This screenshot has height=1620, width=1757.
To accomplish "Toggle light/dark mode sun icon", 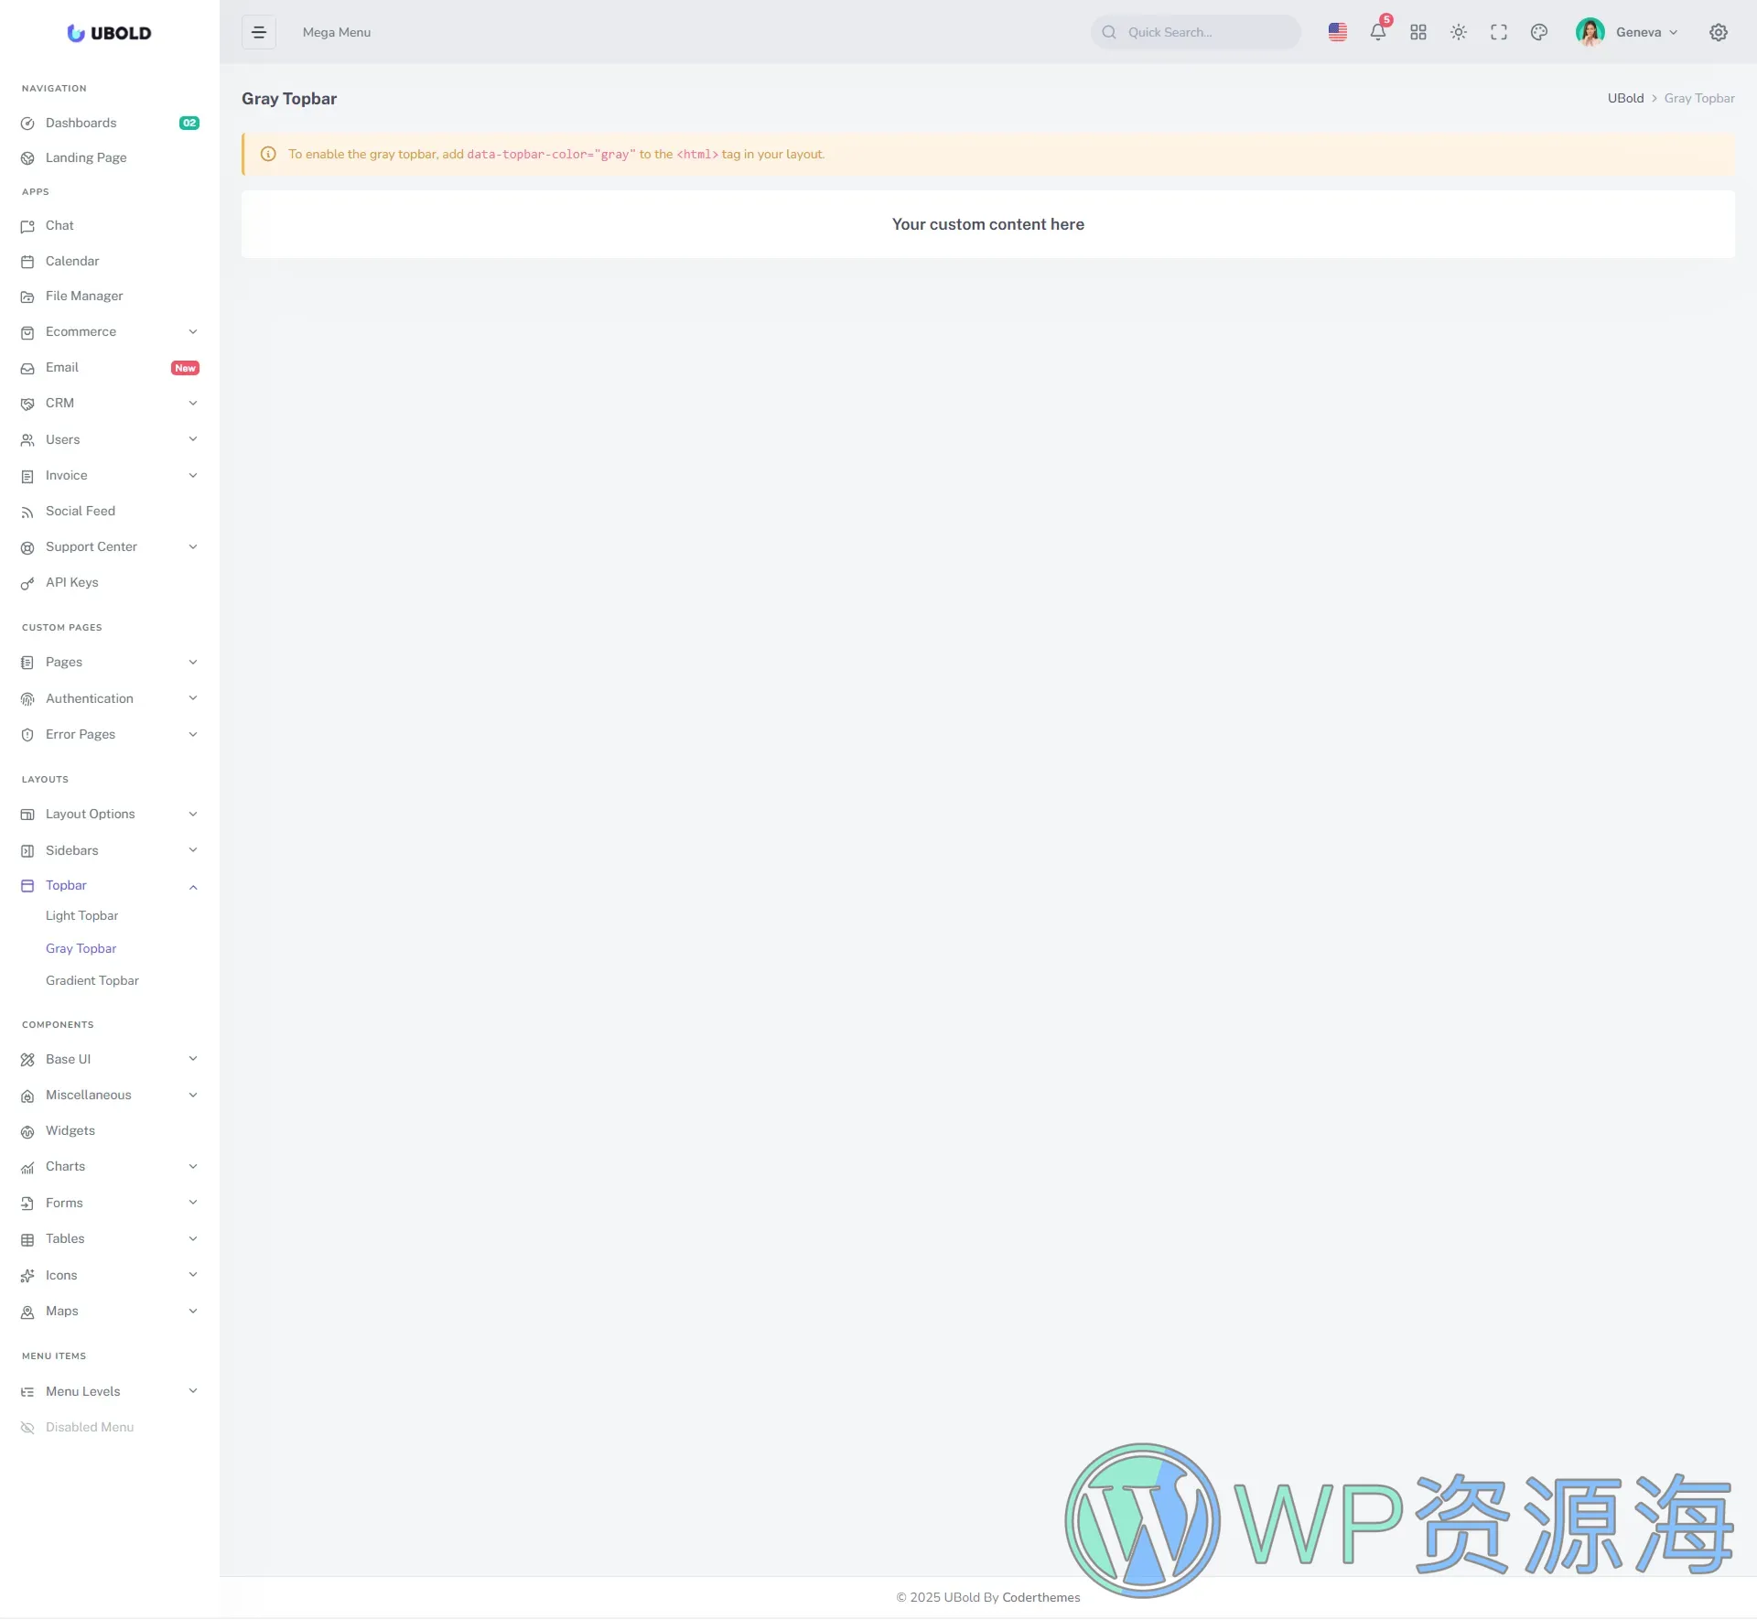I will click(x=1459, y=32).
